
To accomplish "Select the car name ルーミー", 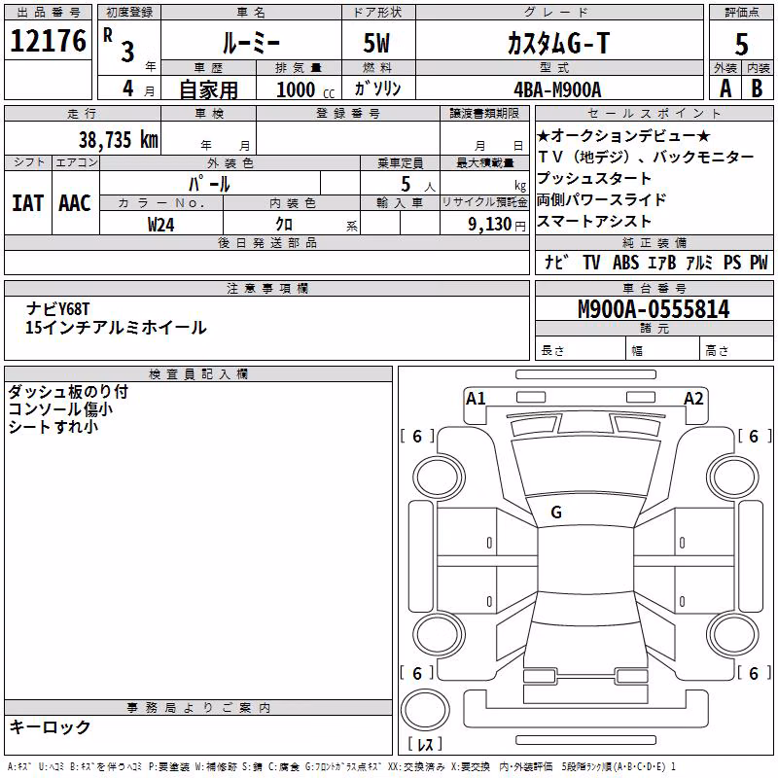I will tap(251, 44).
